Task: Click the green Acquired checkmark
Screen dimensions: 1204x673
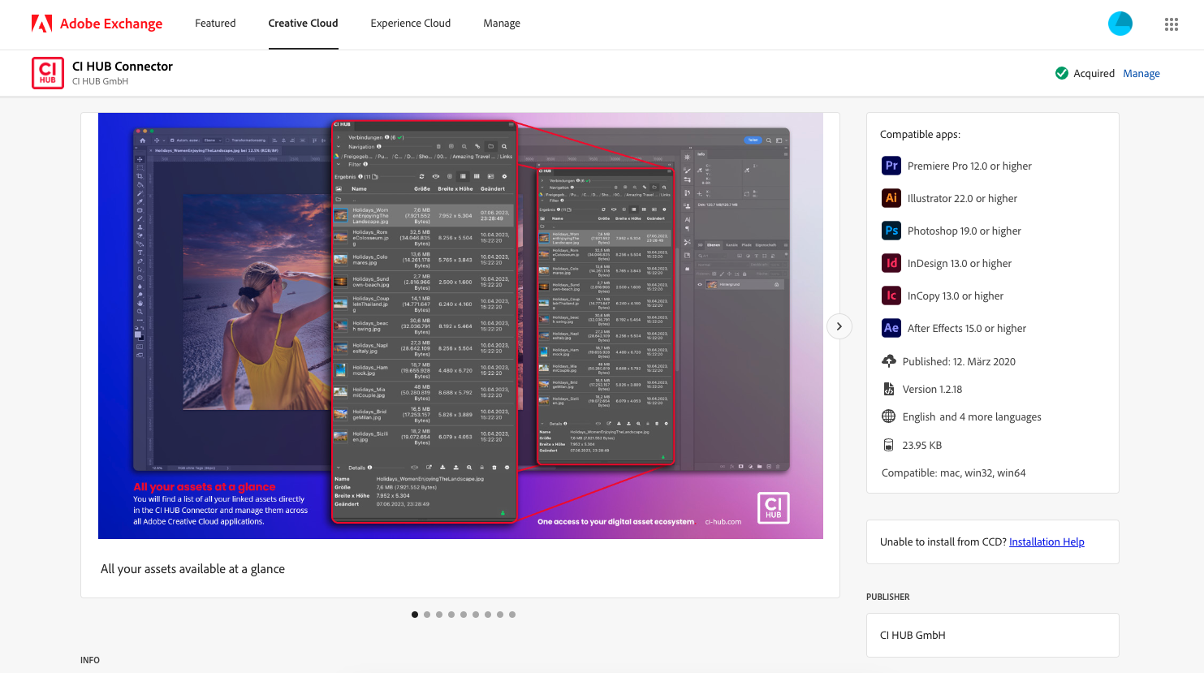Action: [1062, 72]
